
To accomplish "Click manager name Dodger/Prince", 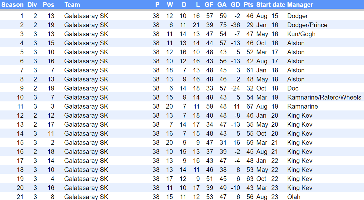I will pos(307,25).
